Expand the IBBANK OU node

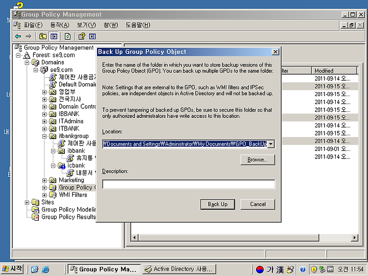click(x=44, y=114)
